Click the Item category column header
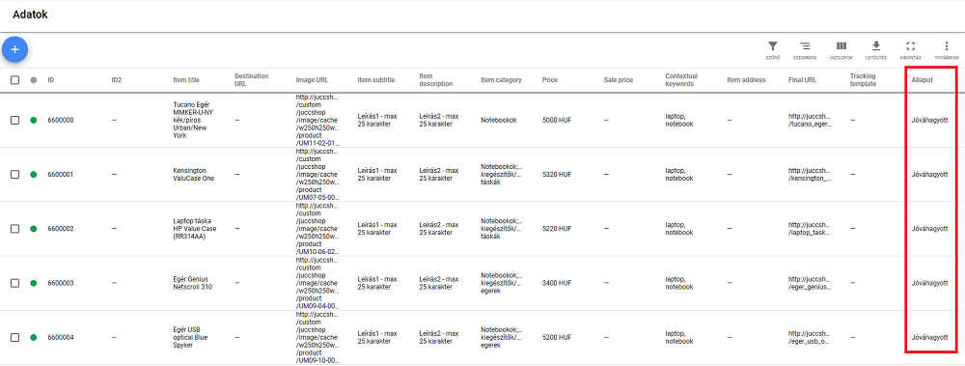Viewport: 965px width, 366px height. tap(501, 80)
